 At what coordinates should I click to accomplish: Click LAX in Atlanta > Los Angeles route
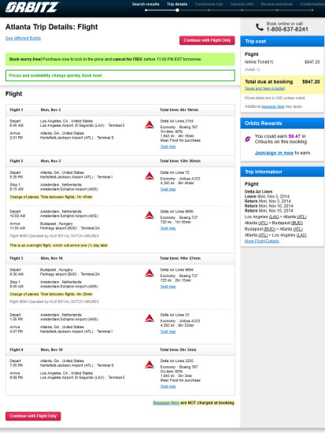coord(301,235)
